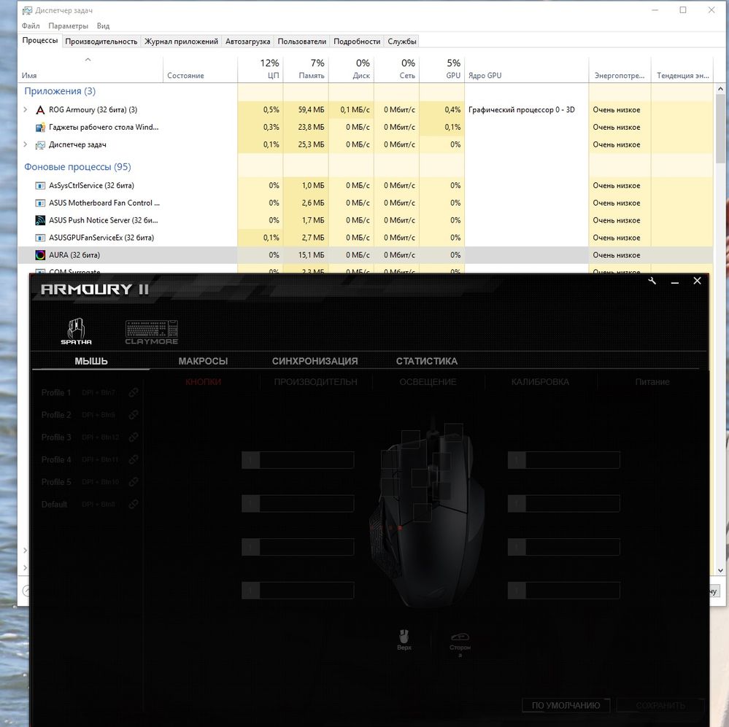
Task: Sort processes by GPU percentage column
Action: coord(442,69)
